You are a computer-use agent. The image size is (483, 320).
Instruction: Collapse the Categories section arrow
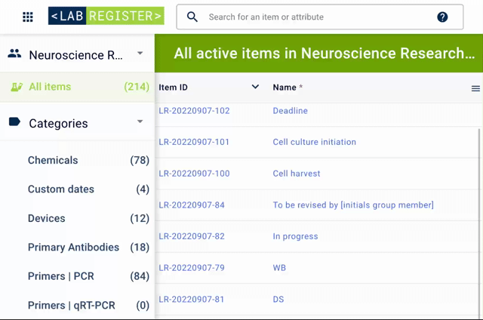click(x=140, y=122)
